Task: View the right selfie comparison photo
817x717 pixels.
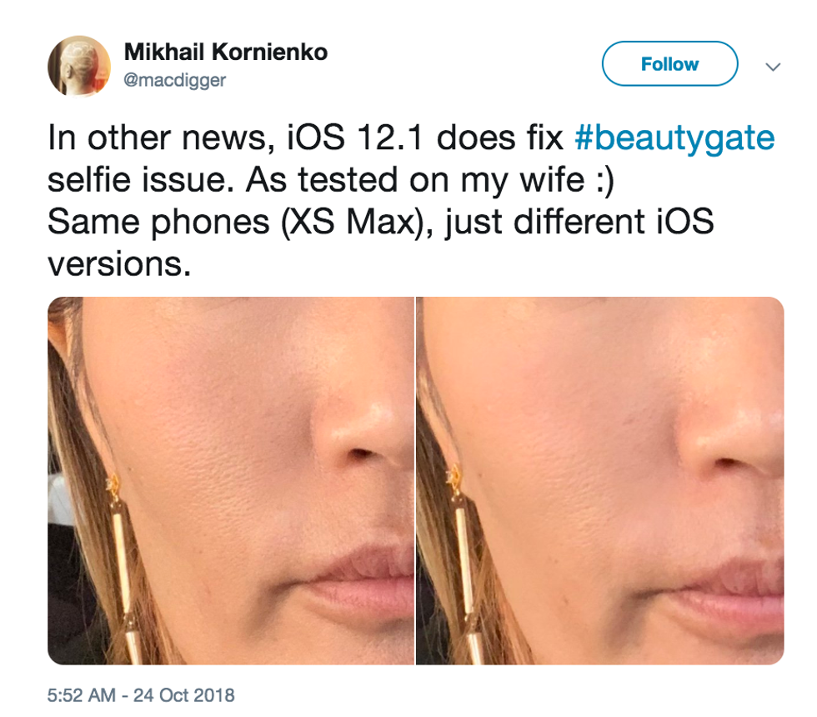Action: pos(600,480)
